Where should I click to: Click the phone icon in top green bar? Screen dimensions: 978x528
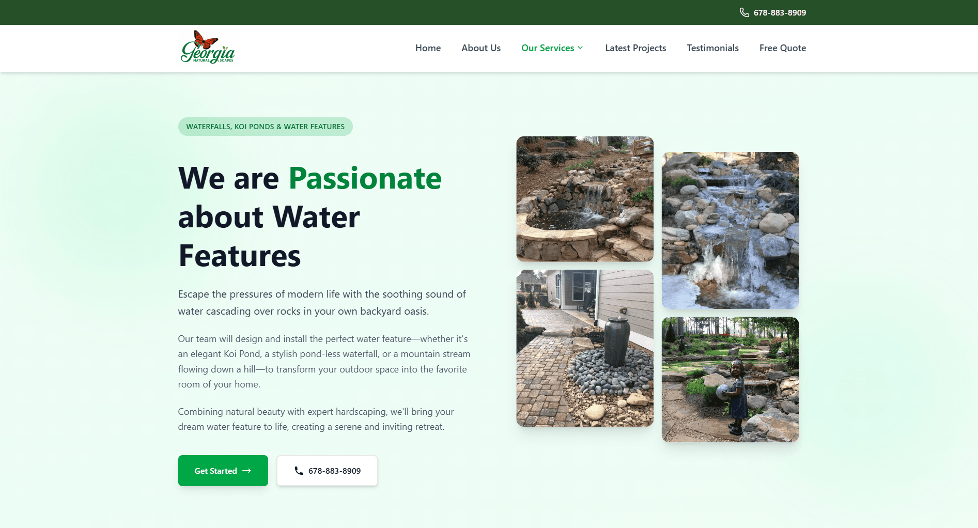coord(744,12)
